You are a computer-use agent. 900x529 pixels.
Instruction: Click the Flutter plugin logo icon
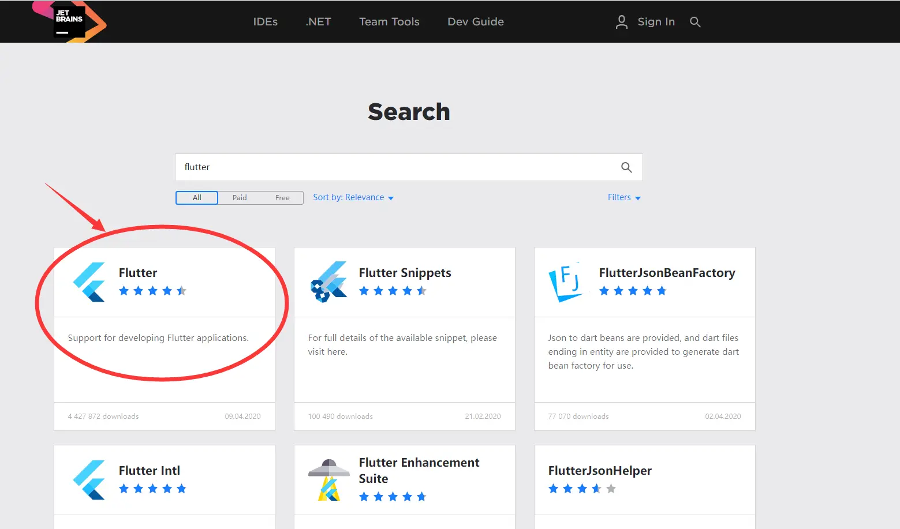click(89, 282)
